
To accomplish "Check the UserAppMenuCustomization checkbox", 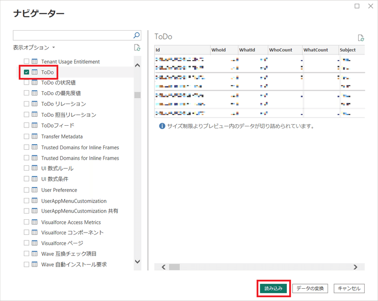I will pyautogui.click(x=26, y=200).
